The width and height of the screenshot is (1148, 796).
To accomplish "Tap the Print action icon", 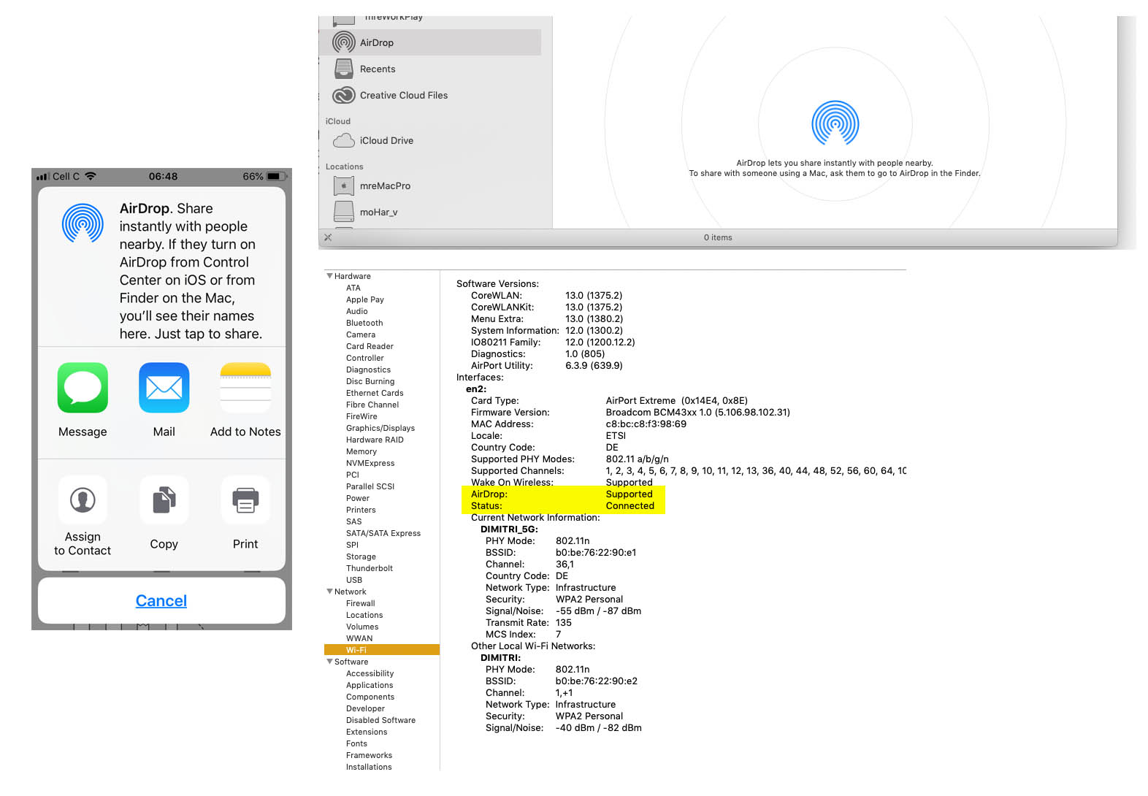I will click(245, 500).
